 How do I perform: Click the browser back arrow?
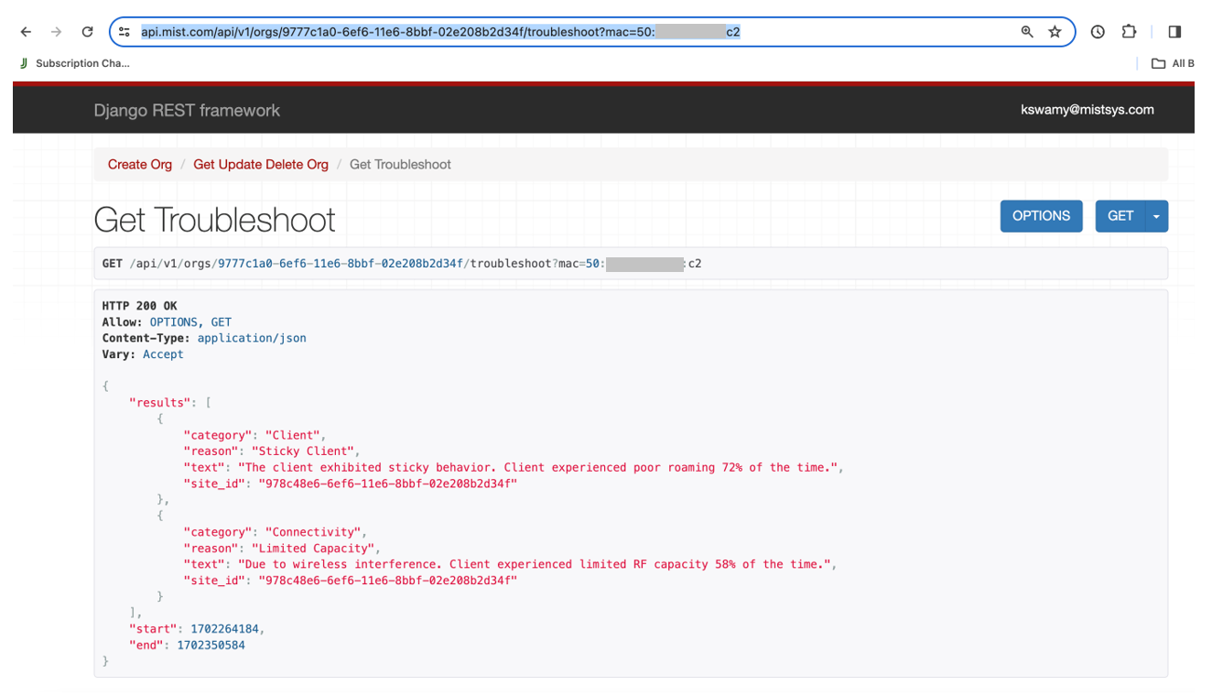(x=26, y=32)
